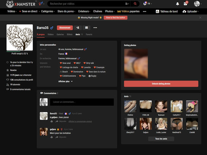207x155 pixels.
Task: Click the Beach interest tag
Action: coord(64,72)
